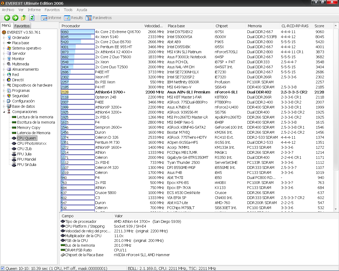
Task: Select the Configuración icon
Action: 9,101
